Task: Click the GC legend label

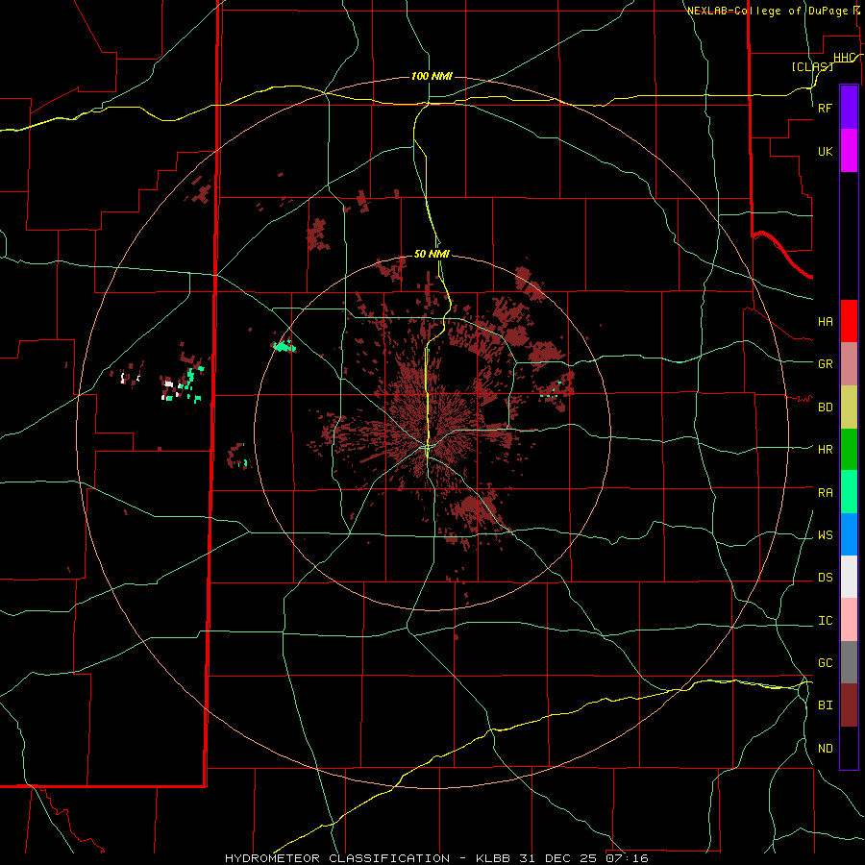Action: point(826,663)
